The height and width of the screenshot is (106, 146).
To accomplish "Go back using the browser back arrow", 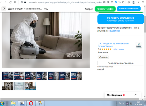I will point(1,2).
